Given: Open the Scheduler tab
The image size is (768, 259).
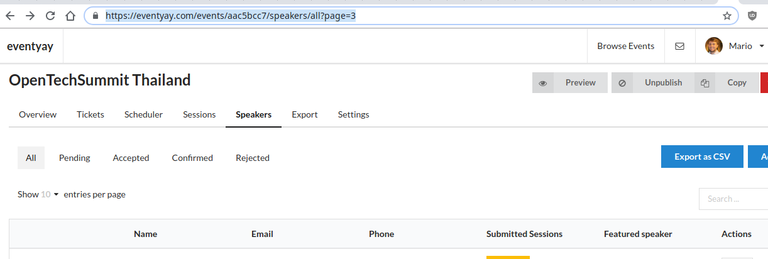Looking at the screenshot, I should [x=143, y=114].
